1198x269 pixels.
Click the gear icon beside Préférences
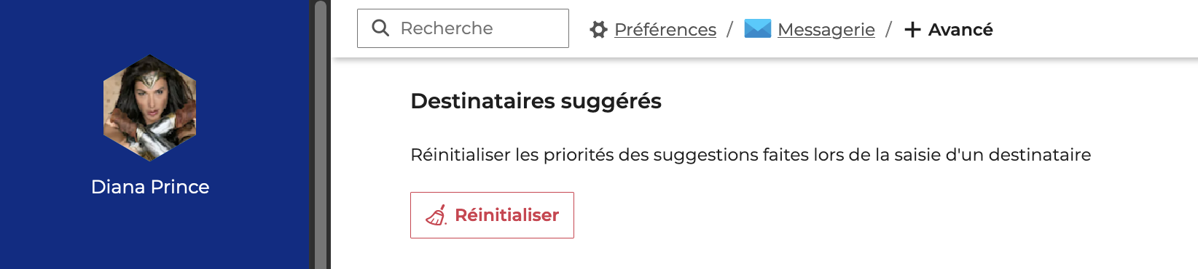598,30
